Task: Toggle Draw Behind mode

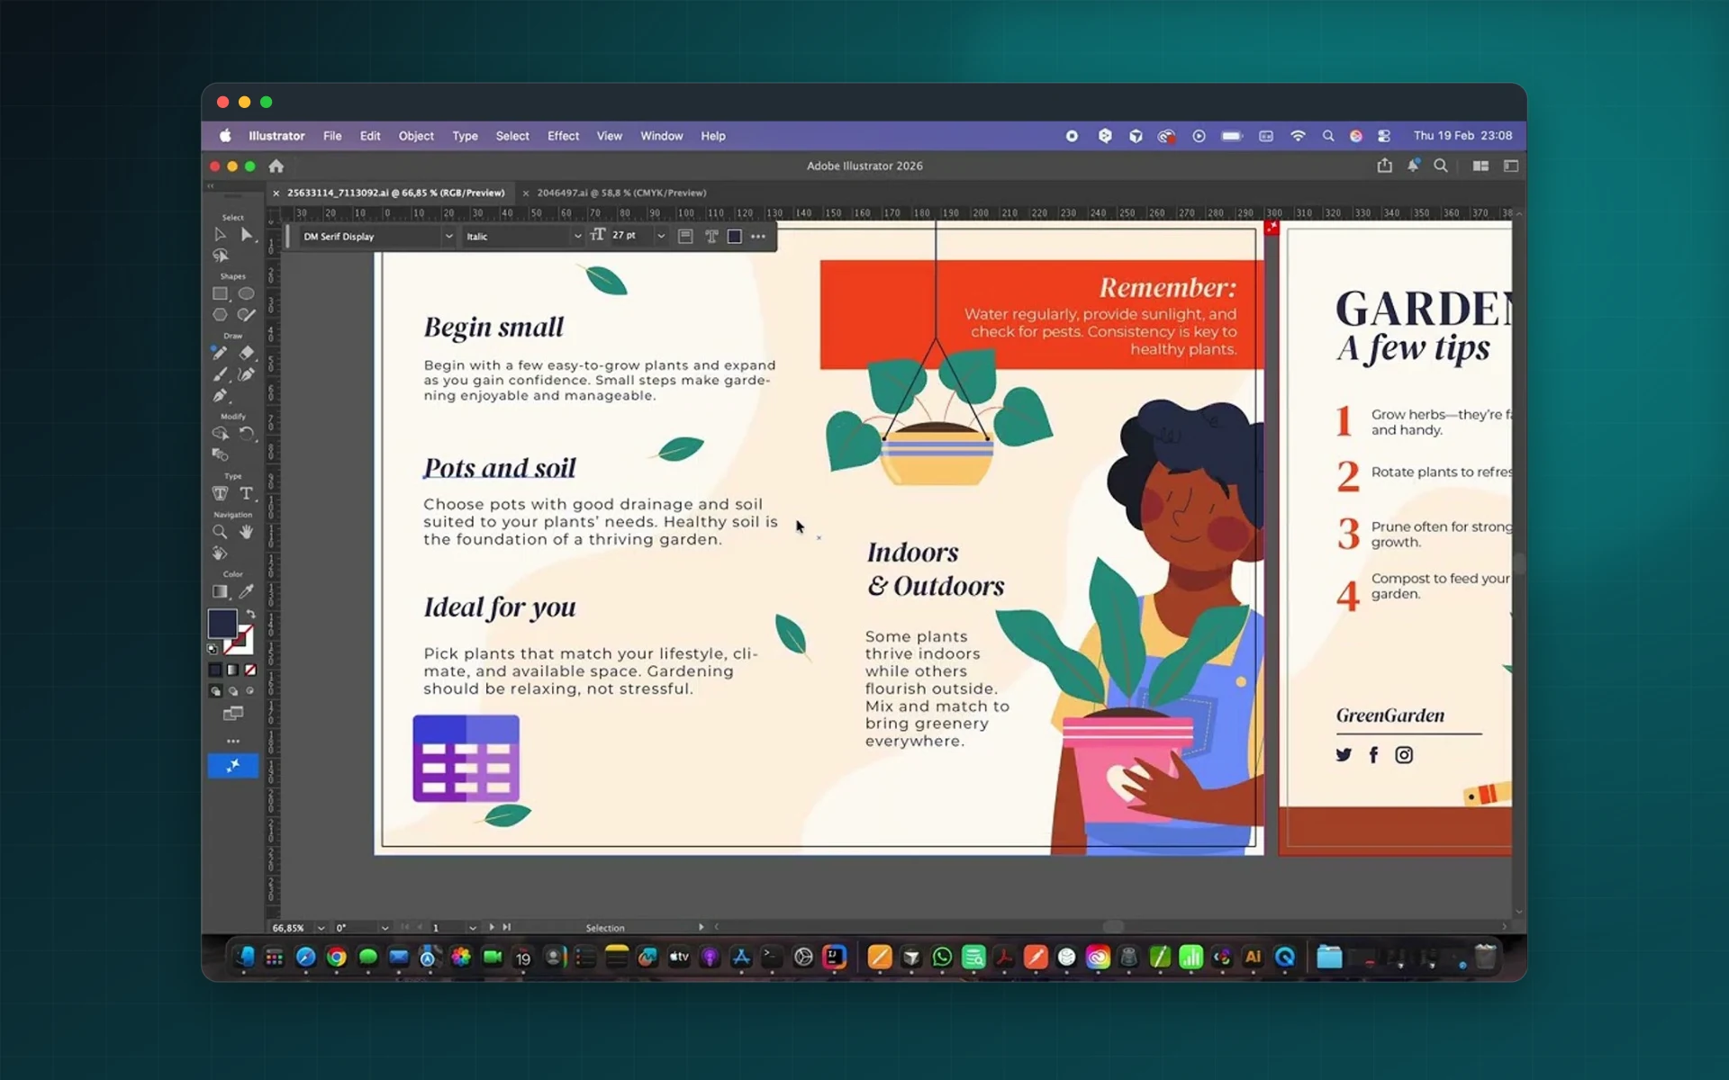Action: [x=233, y=691]
